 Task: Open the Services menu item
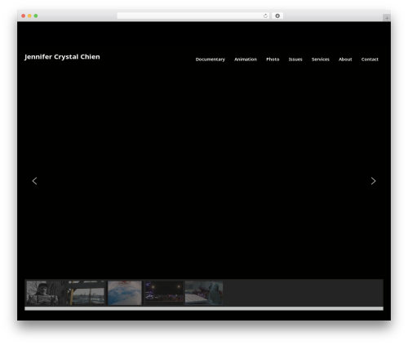pos(321,60)
